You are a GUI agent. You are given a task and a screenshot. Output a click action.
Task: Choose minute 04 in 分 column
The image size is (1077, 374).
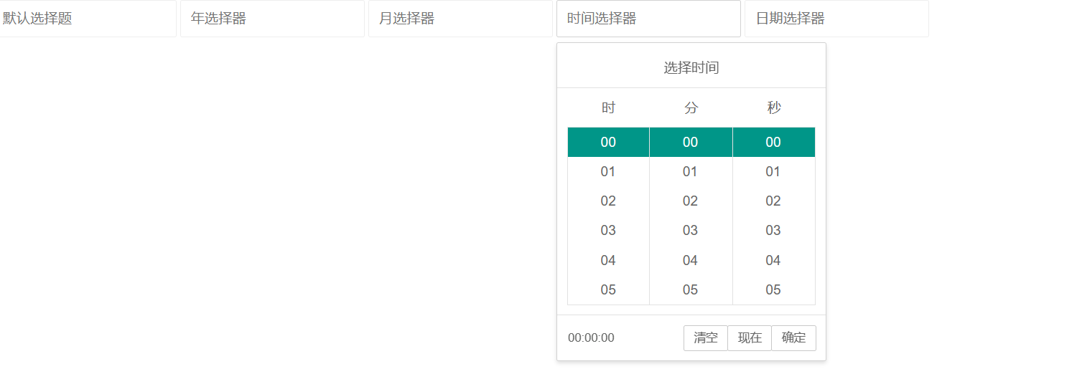pos(691,261)
